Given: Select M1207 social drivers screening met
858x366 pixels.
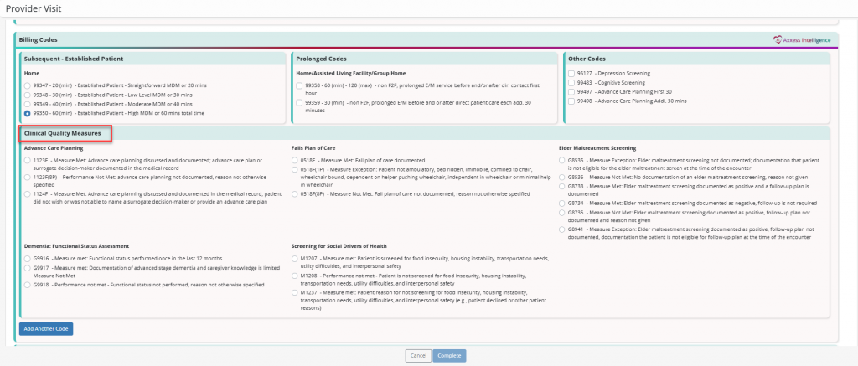Looking at the screenshot, I should (x=295, y=259).
